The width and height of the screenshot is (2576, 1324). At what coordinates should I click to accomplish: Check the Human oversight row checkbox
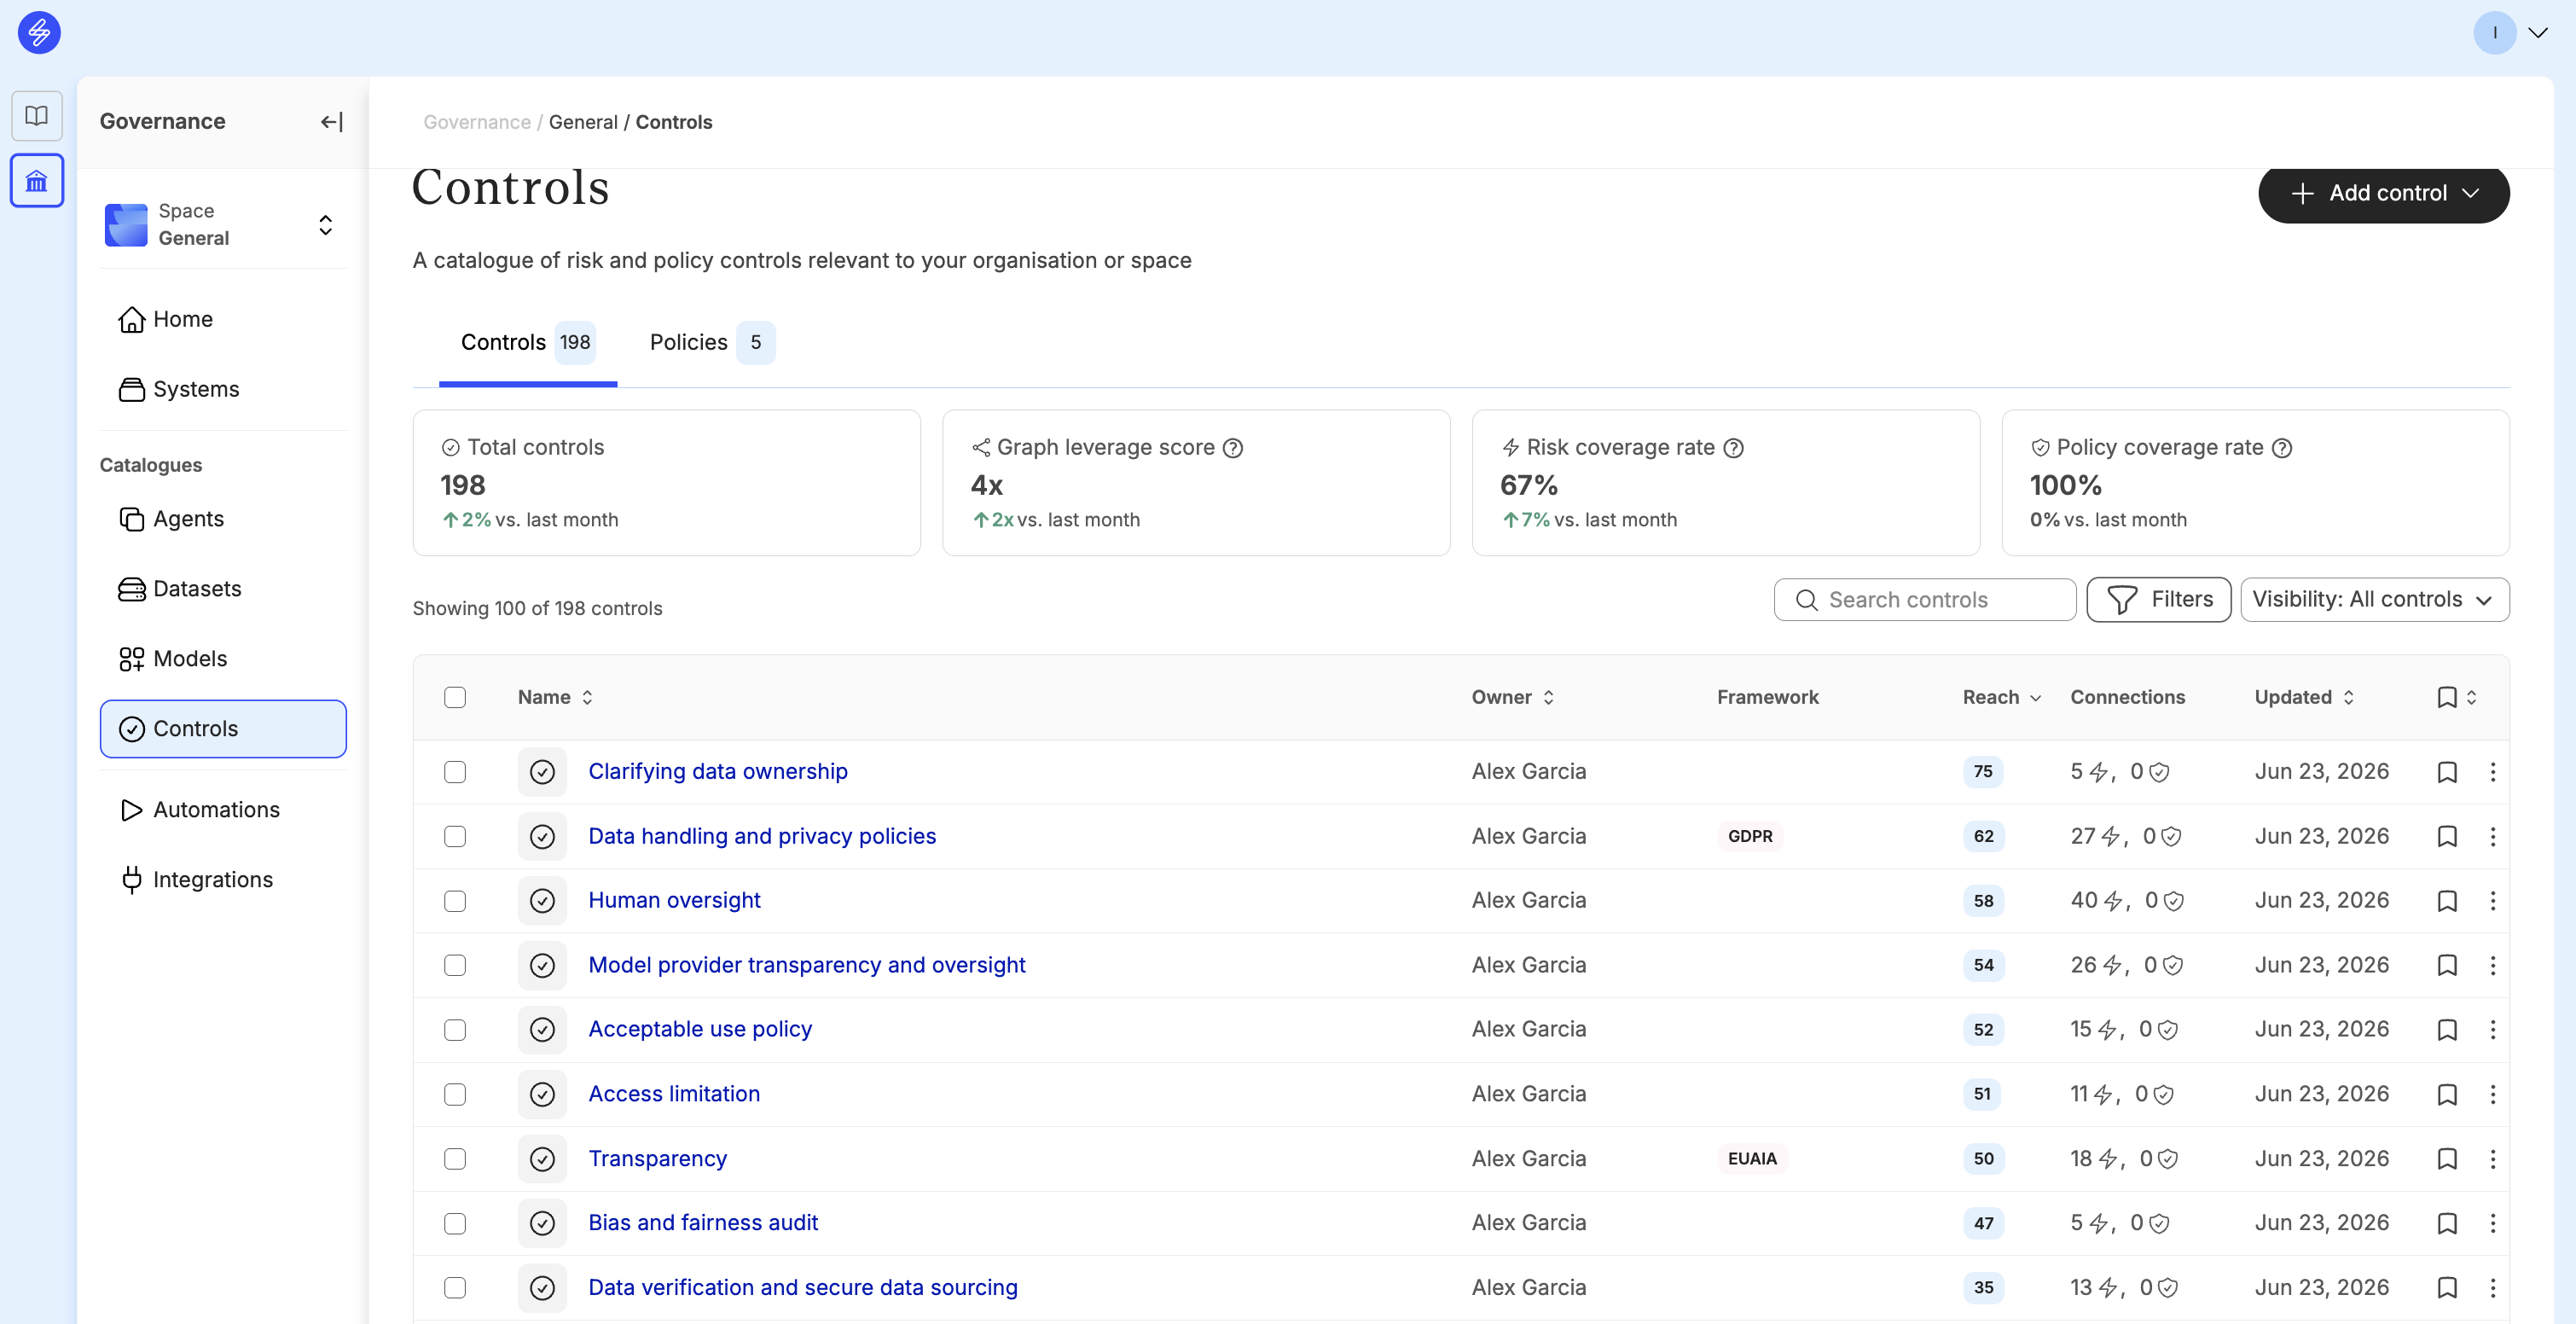pyautogui.click(x=455, y=901)
